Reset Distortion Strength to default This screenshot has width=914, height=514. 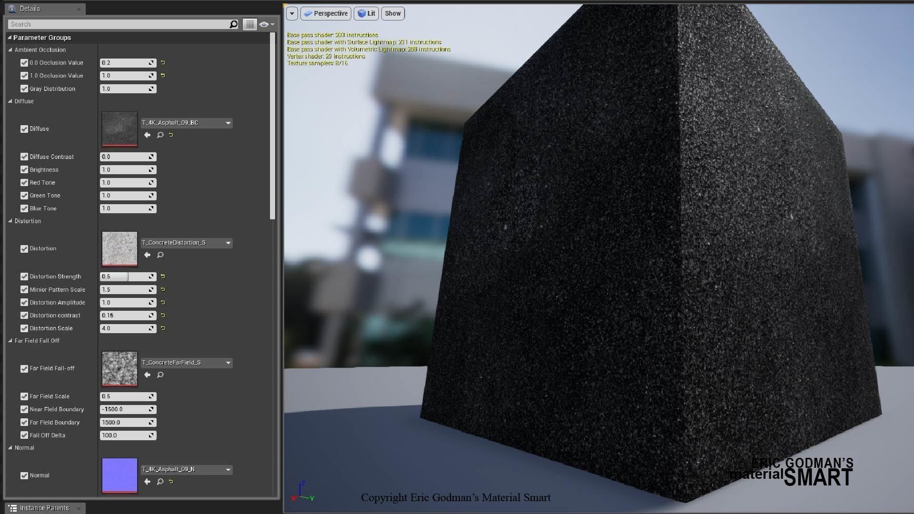pos(163,277)
